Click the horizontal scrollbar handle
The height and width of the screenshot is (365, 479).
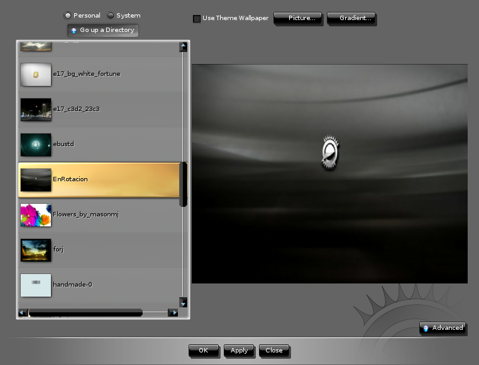point(85,312)
